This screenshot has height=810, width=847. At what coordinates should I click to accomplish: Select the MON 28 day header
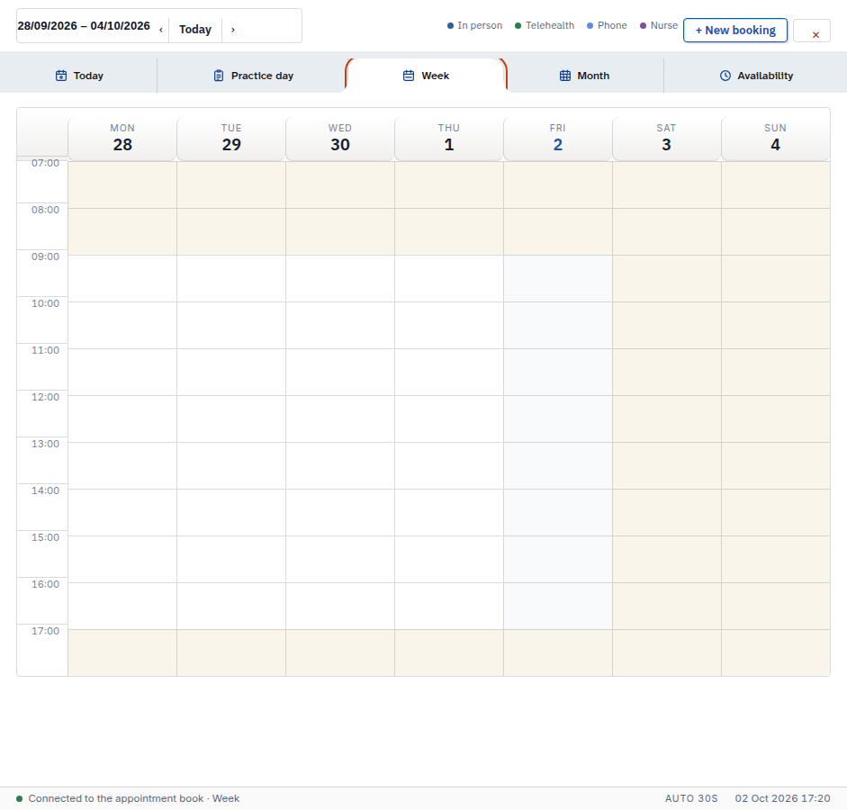click(122, 139)
